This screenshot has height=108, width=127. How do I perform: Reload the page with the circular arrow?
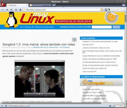(x=16, y=10)
